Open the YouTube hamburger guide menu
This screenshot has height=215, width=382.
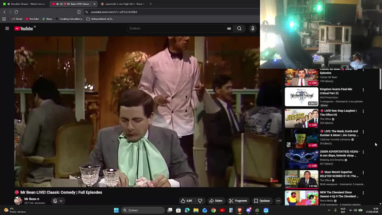pyautogui.click(x=7, y=28)
